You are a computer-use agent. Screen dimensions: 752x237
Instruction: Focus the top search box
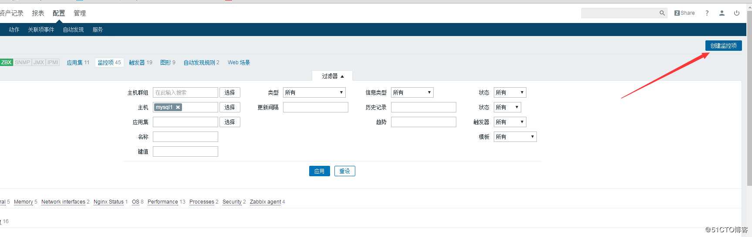(624, 13)
